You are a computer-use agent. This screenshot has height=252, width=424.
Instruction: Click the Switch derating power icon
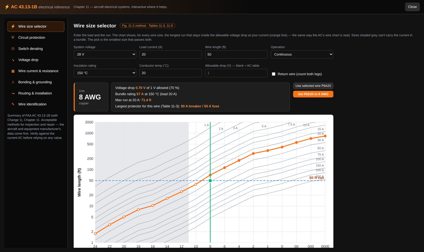13,49
